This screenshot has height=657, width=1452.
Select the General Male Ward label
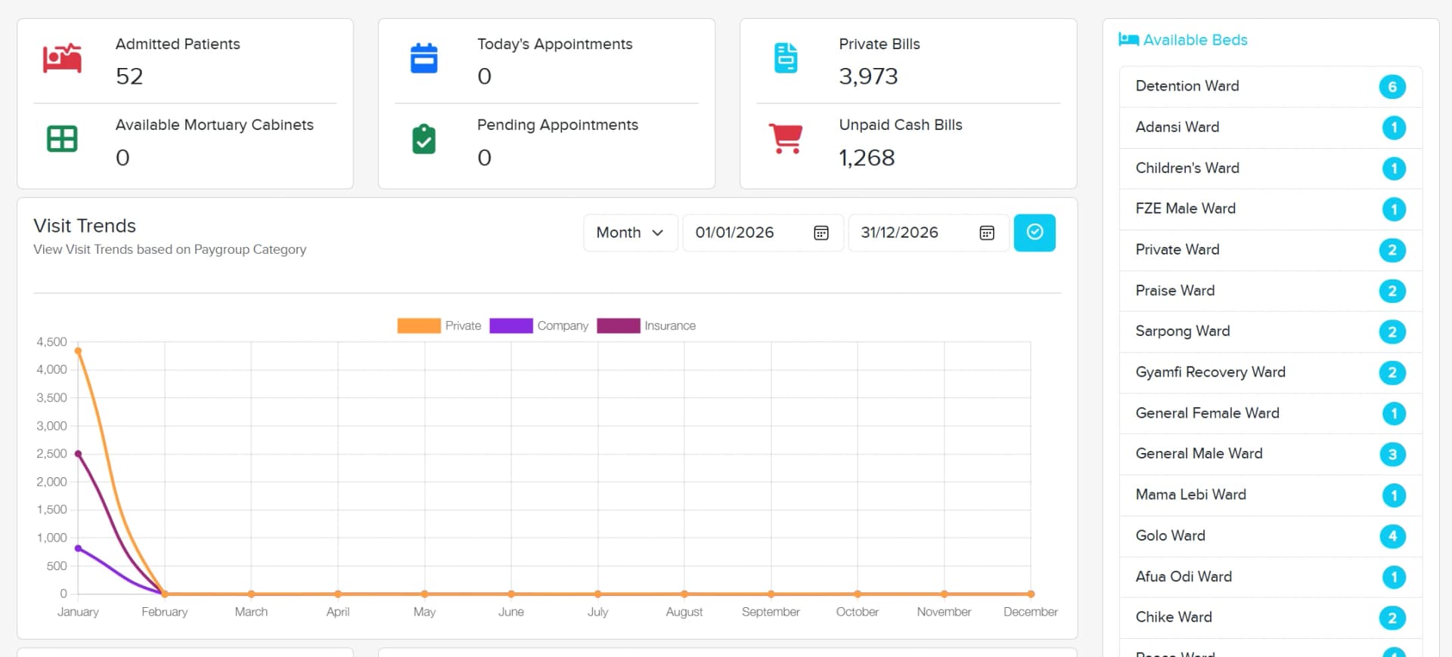pyautogui.click(x=1199, y=453)
